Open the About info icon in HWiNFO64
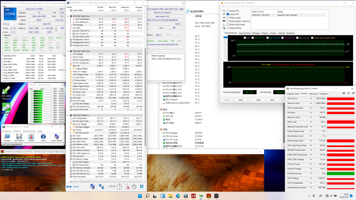The image size is (356, 200). click(x=43, y=138)
